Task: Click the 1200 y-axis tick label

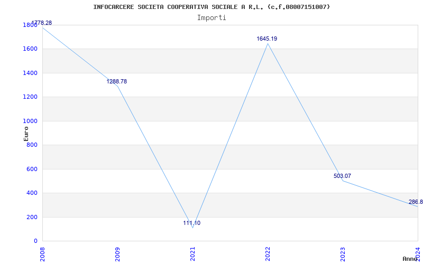Action: 30,97
